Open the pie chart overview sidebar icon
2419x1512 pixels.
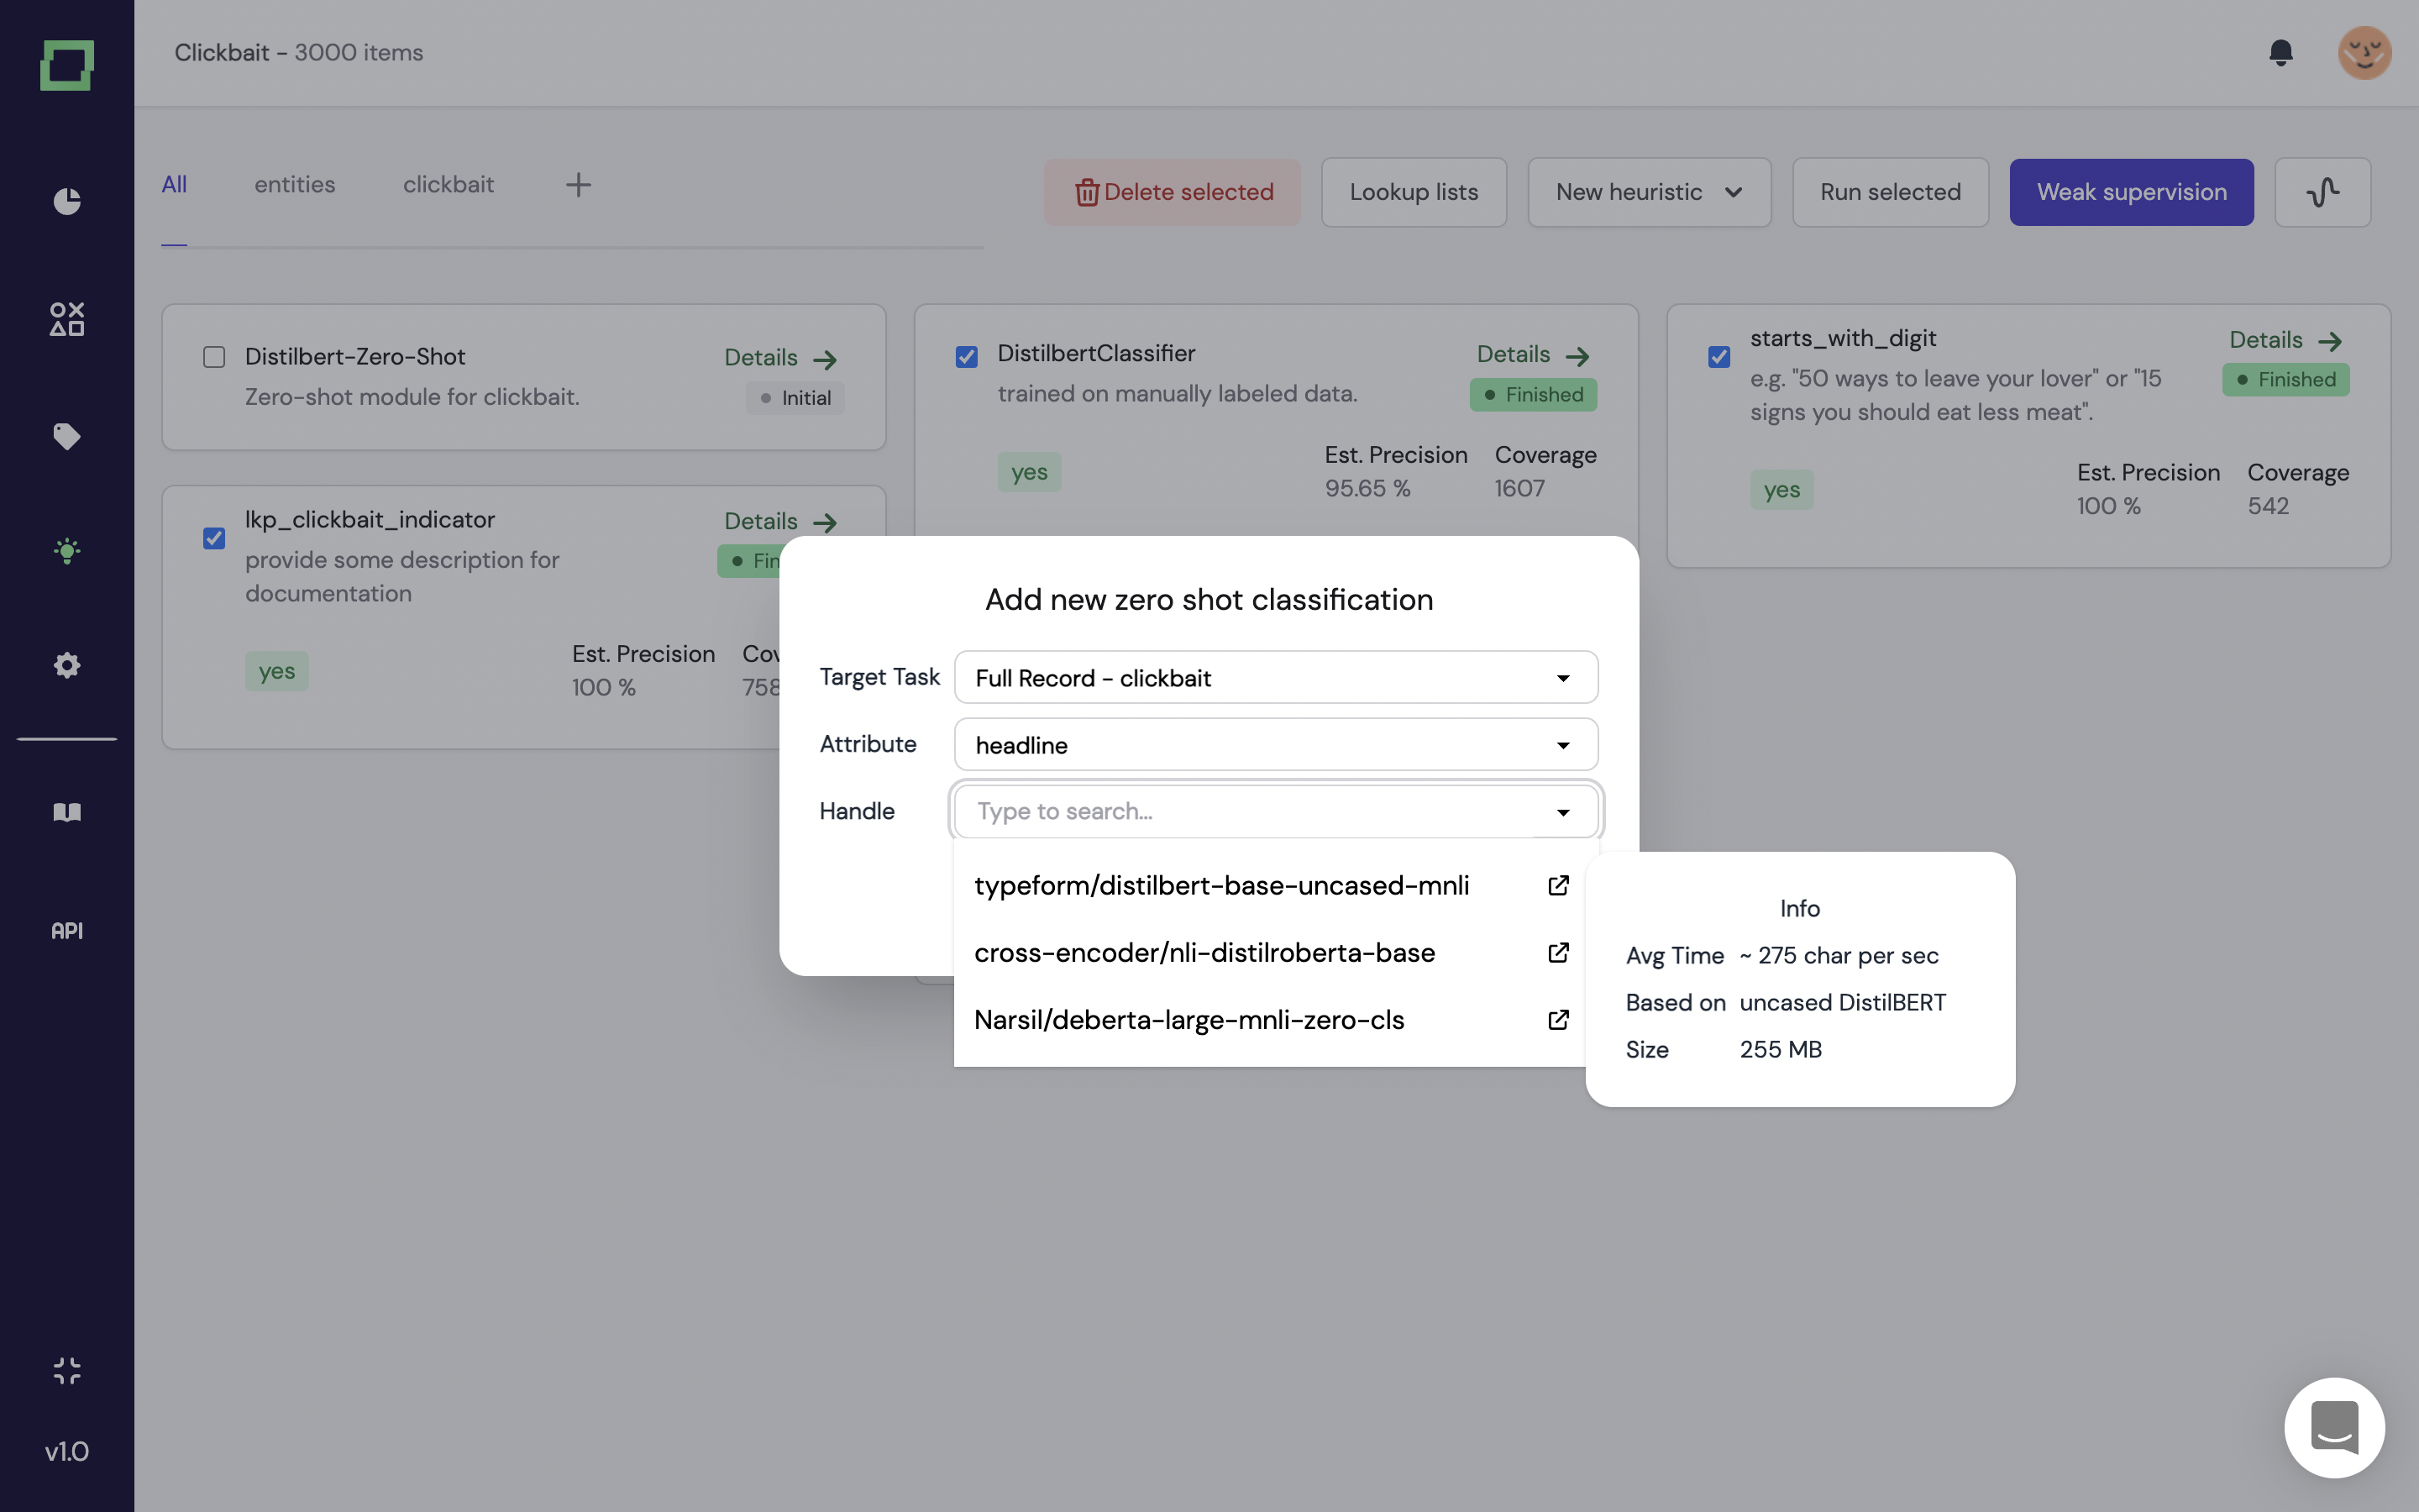pos(67,201)
